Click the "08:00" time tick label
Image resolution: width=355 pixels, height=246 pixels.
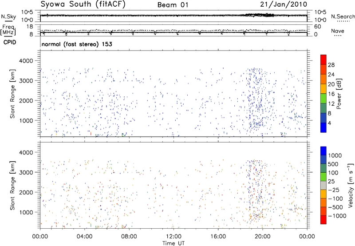tap(129, 237)
